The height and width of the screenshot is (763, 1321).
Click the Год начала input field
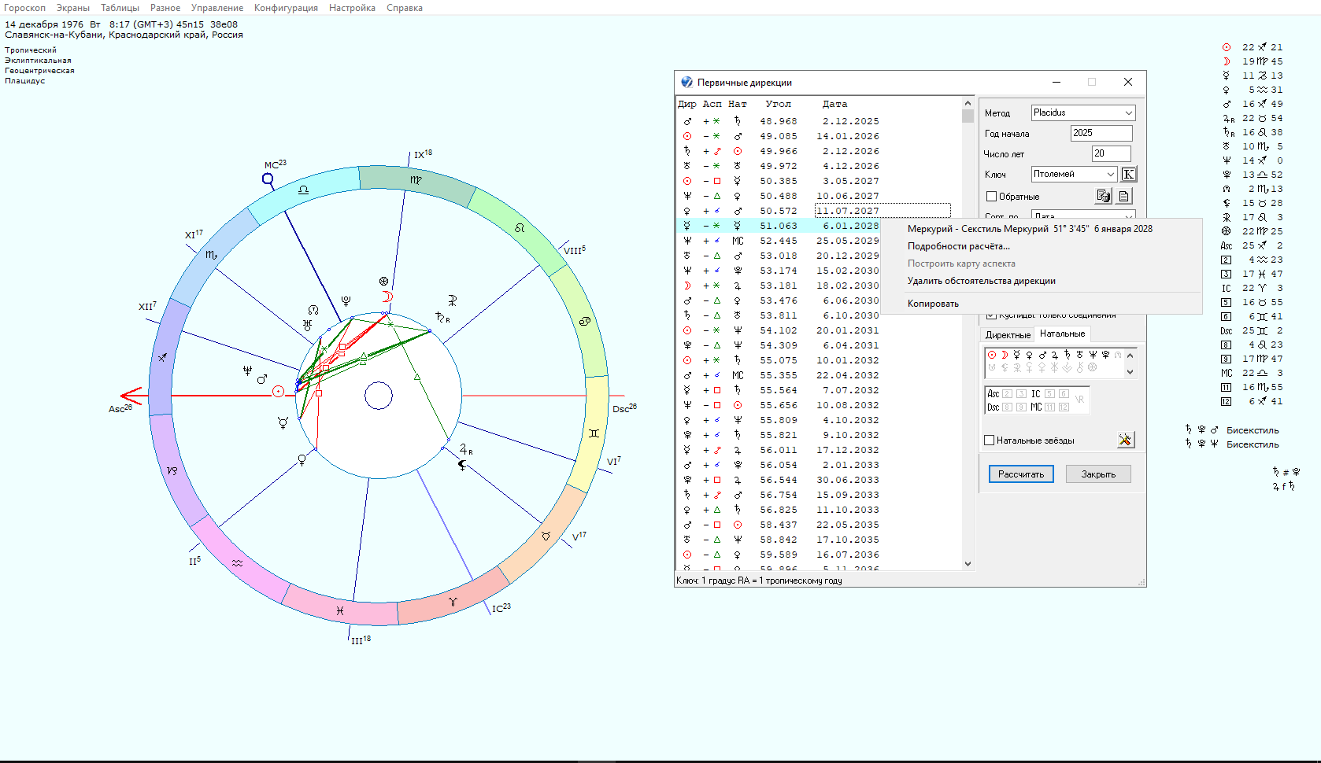click(1101, 133)
